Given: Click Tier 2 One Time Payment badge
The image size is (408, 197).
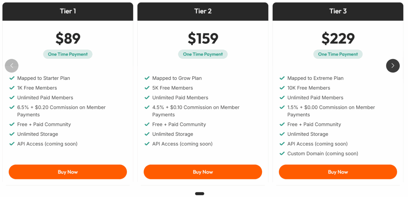Looking at the screenshot, I should tap(203, 54).
